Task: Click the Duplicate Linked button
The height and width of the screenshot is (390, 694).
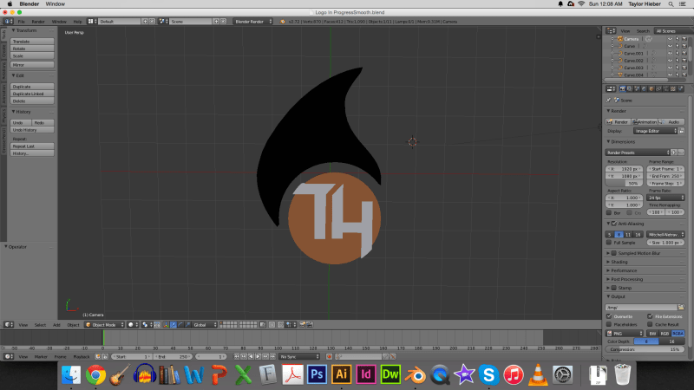Action: 32,94
